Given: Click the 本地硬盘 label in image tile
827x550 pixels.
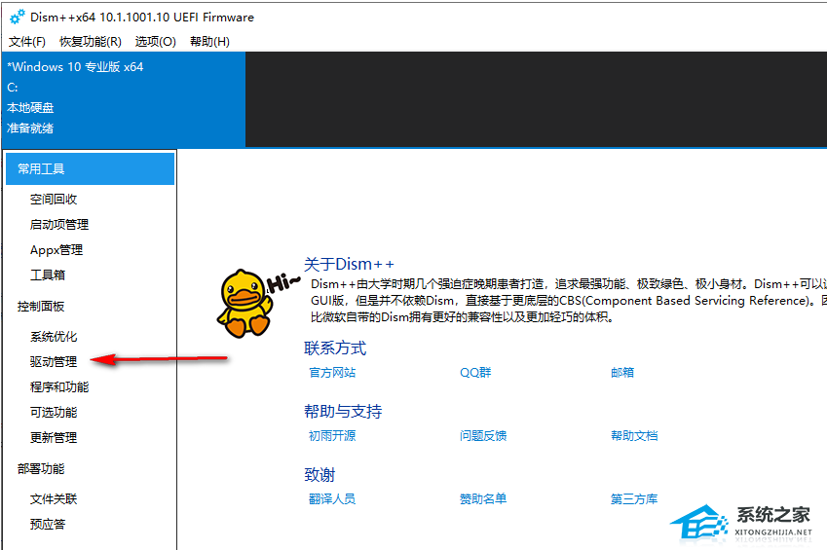Looking at the screenshot, I should [x=30, y=108].
